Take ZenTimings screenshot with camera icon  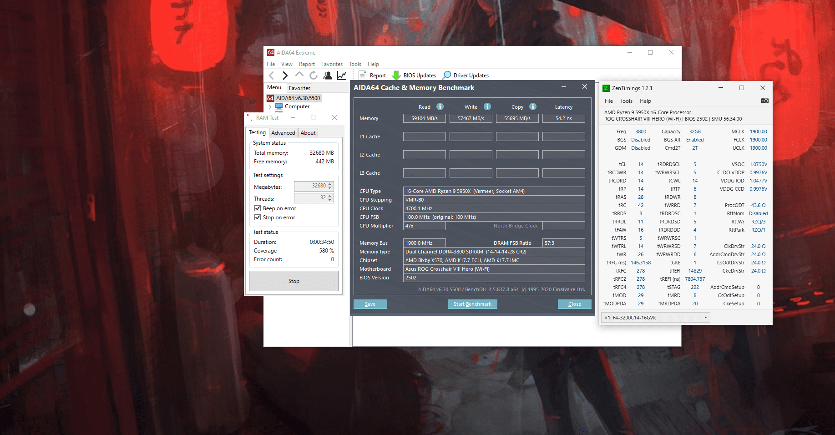pos(765,101)
